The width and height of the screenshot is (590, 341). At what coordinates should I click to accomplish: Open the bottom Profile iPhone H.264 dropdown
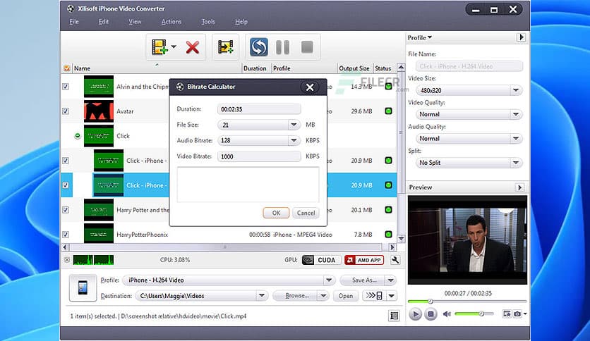329,280
